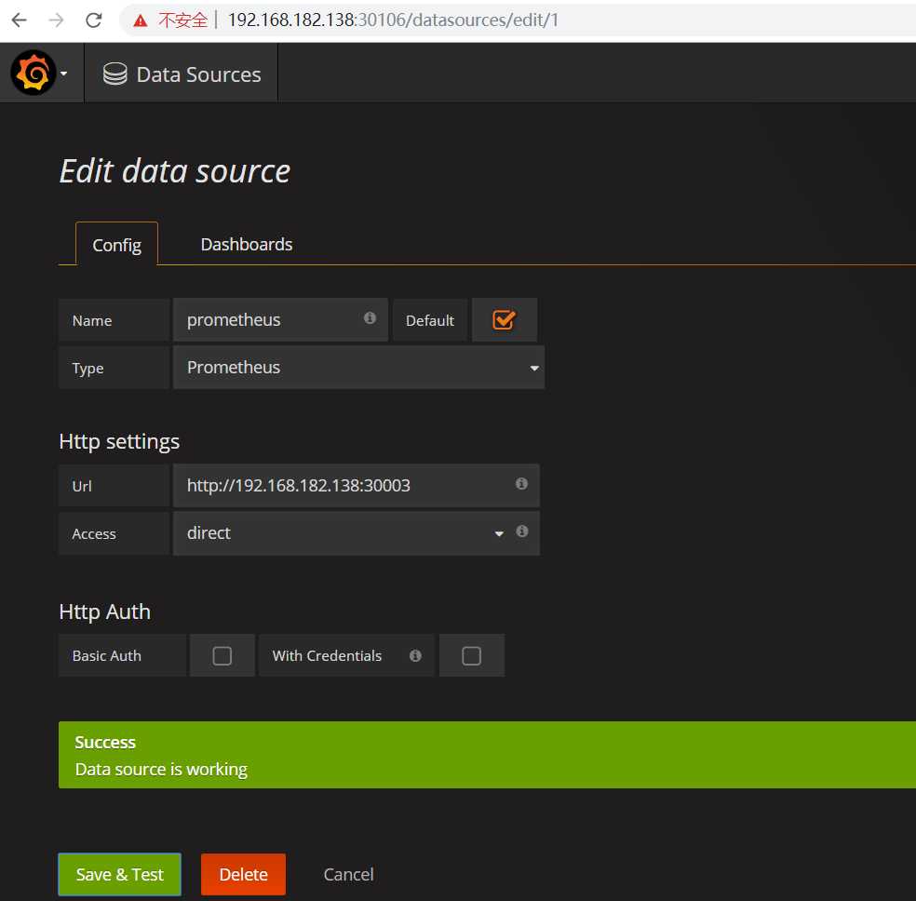This screenshot has width=916, height=901.
Task: Reload the page with refresh icon
Action: pos(94,20)
